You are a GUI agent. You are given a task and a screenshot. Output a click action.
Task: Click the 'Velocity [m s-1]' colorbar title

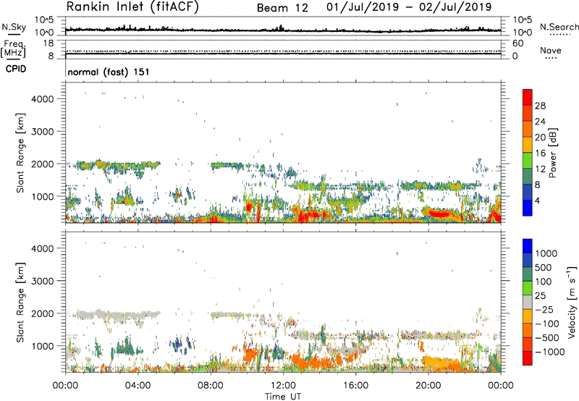[572, 302]
